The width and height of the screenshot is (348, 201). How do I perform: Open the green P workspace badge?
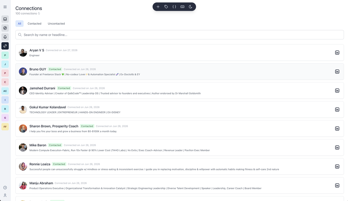point(5,55)
